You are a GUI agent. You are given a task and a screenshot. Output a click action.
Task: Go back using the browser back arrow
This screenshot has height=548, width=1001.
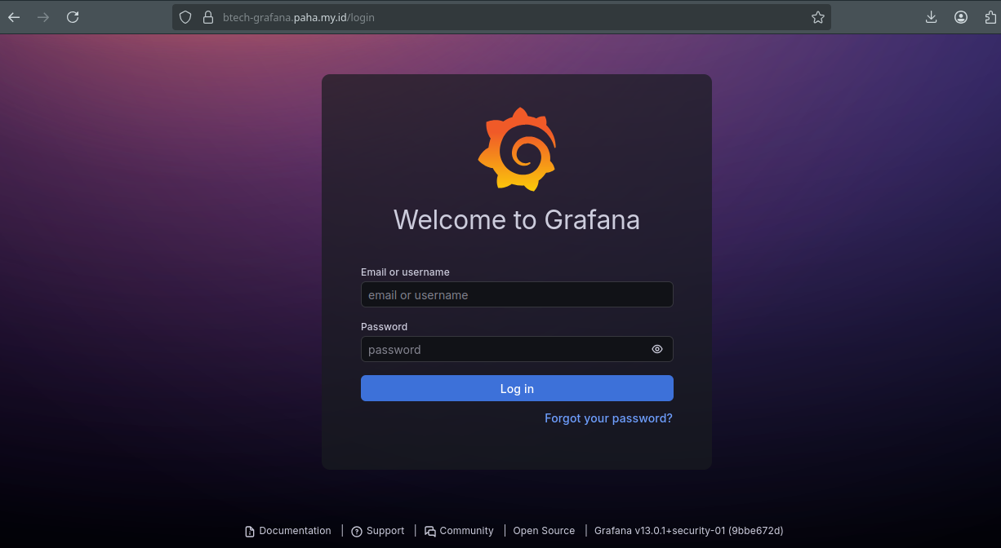pos(14,17)
